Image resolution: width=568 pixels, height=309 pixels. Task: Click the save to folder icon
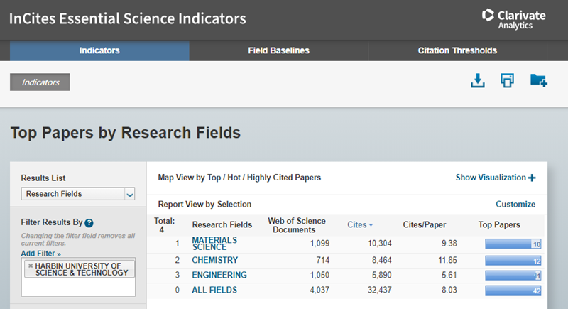[538, 81]
